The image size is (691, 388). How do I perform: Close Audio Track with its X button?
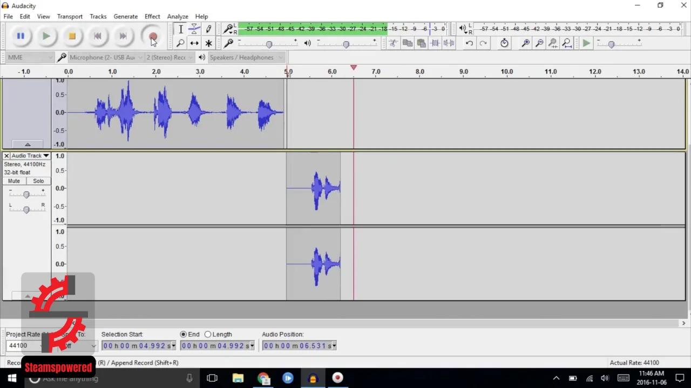pyautogui.click(x=6, y=156)
